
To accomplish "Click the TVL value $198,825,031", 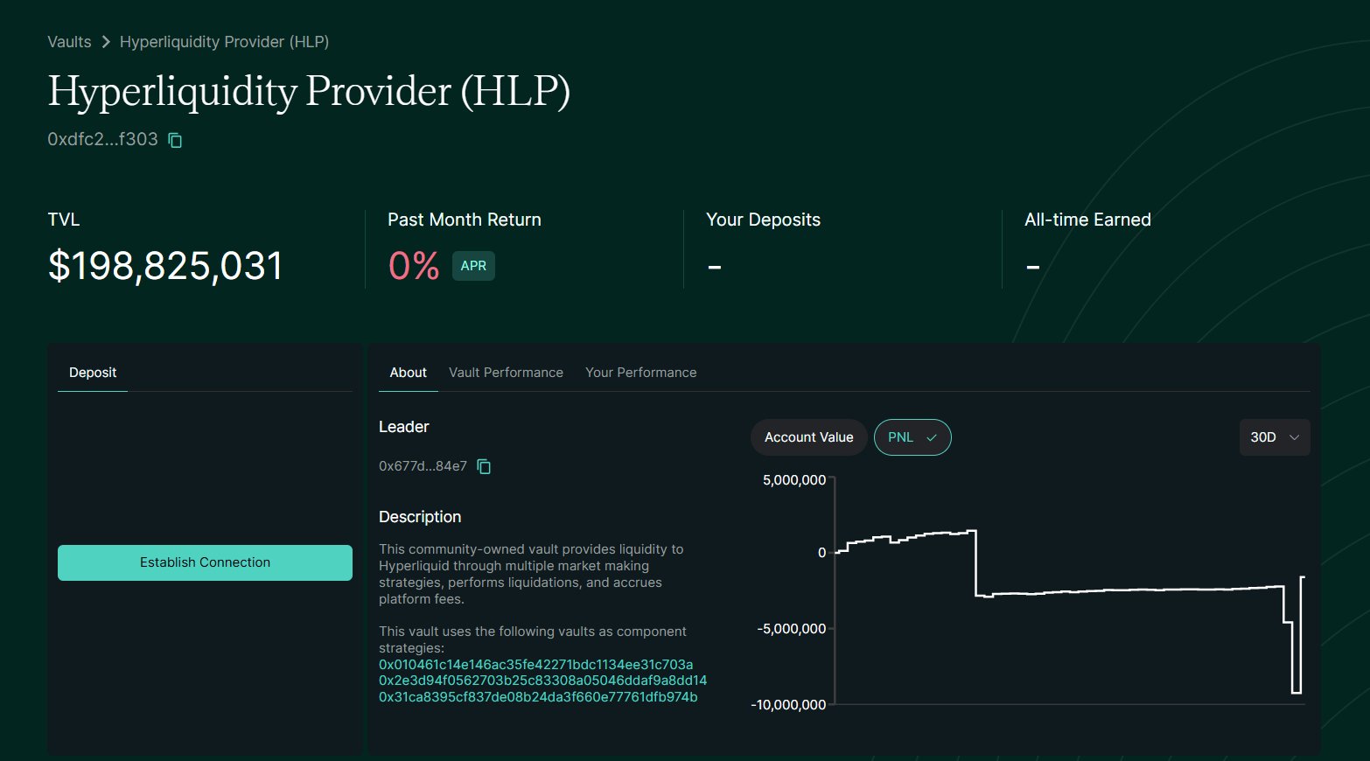I will pyautogui.click(x=165, y=266).
